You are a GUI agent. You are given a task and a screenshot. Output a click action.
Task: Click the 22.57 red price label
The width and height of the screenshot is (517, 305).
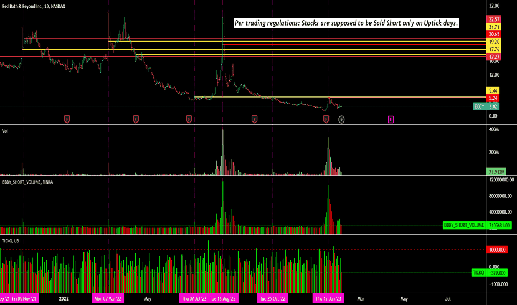494,19
